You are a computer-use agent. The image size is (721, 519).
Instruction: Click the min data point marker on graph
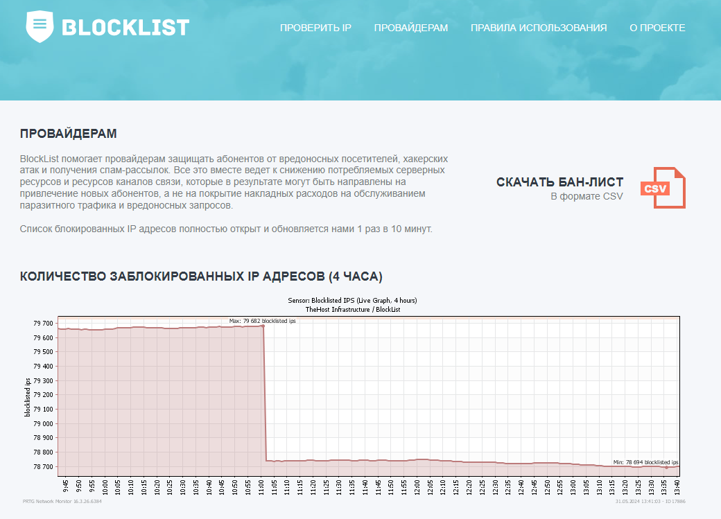[666, 468]
